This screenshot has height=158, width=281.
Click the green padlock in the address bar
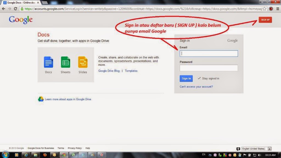click(22, 9)
